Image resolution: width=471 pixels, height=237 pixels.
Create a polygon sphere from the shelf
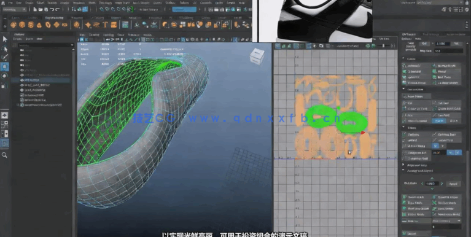pos(14,25)
